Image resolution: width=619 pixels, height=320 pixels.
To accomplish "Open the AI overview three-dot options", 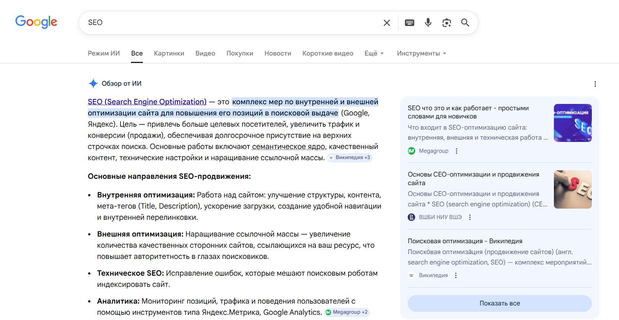I will [x=595, y=84].
